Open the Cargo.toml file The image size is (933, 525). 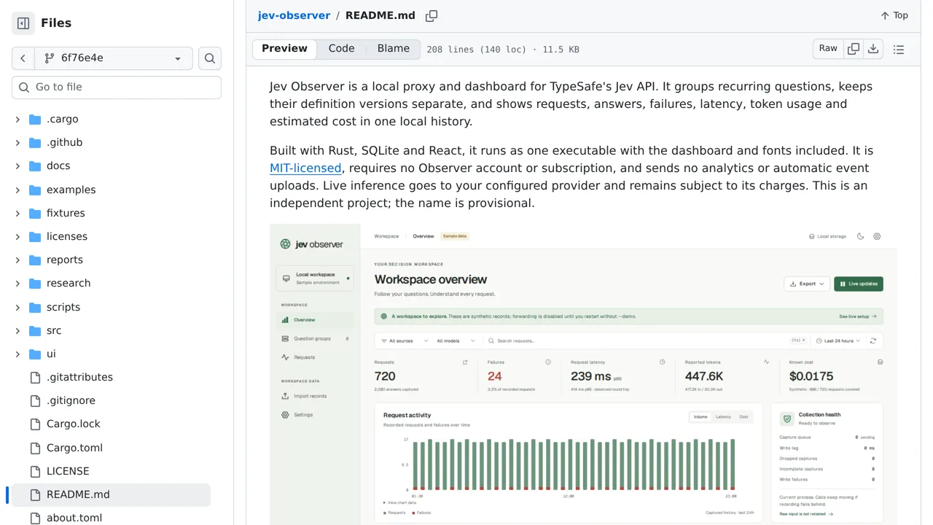coord(74,448)
